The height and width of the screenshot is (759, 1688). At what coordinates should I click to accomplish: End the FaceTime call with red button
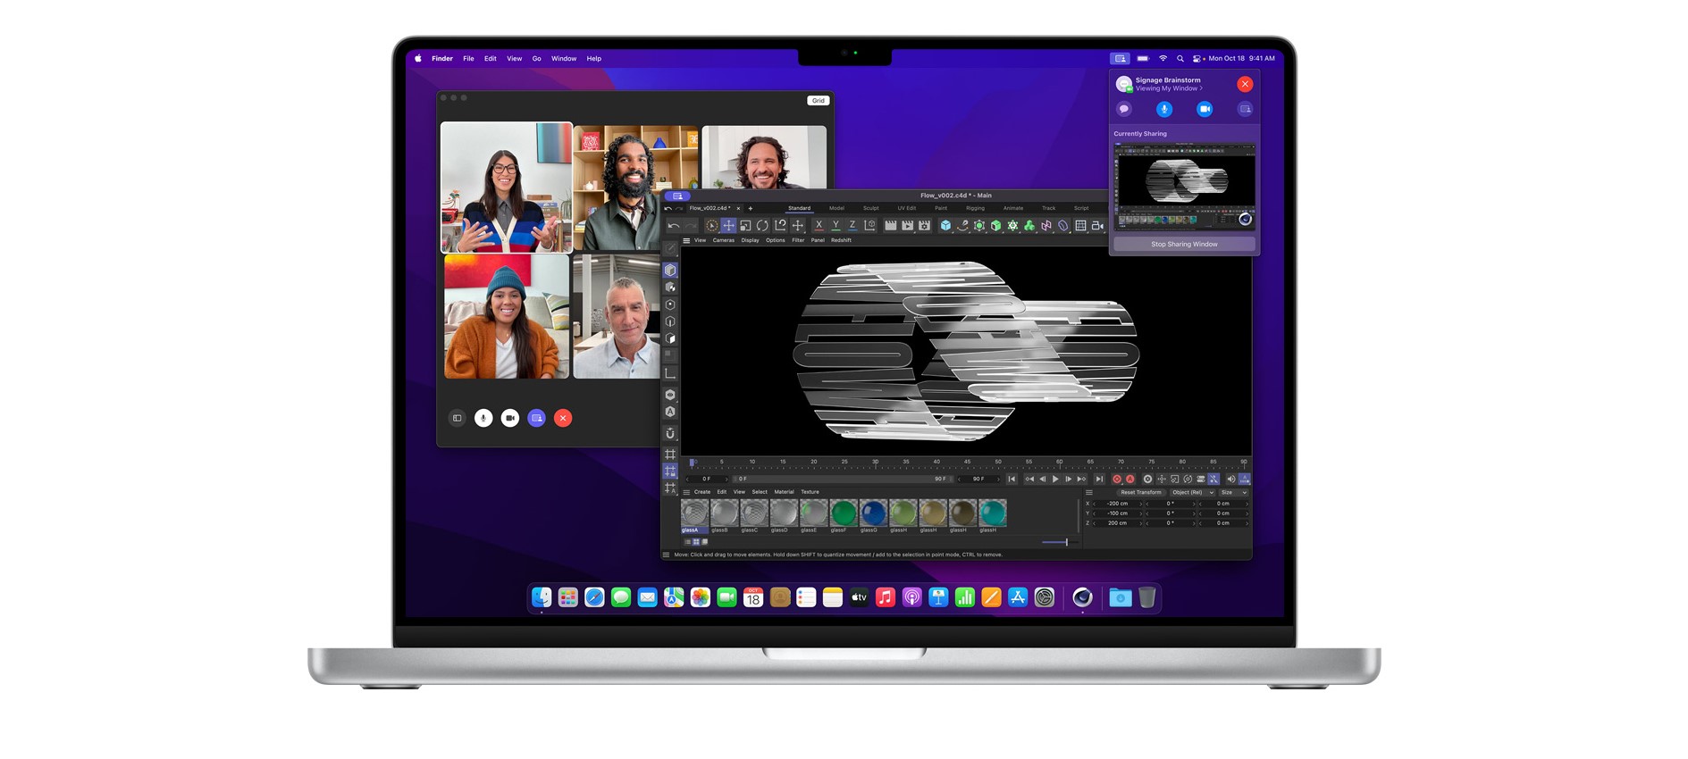click(x=563, y=418)
